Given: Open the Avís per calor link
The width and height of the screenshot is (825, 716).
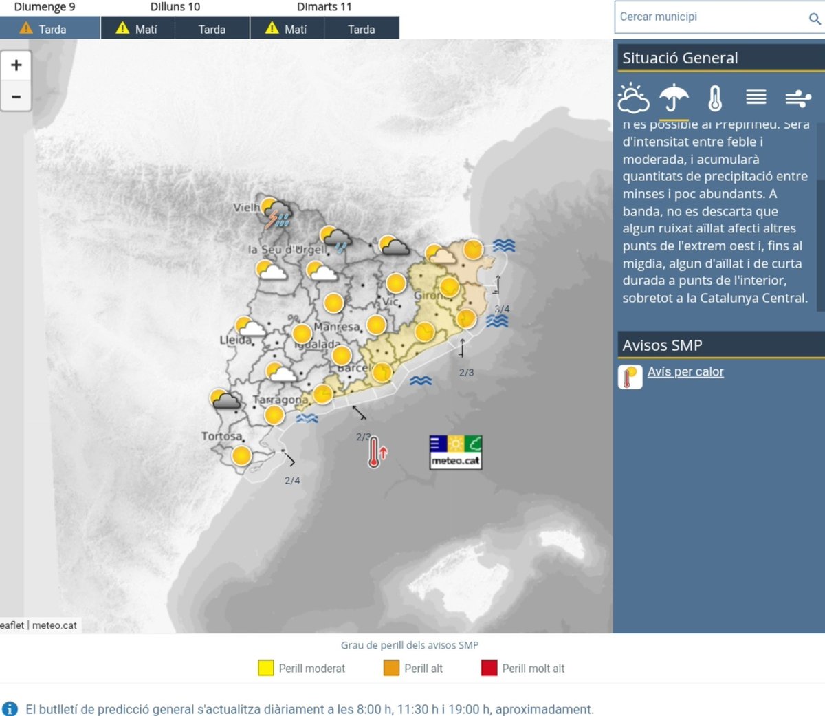Looking at the screenshot, I should pos(685,371).
